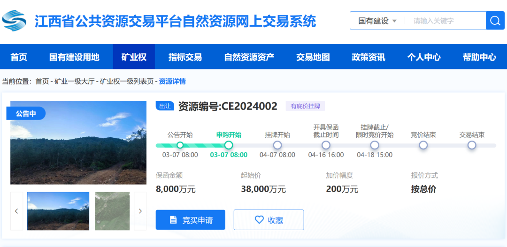
Task: Show previous thumbnail with left arrow
Action: click(16, 211)
